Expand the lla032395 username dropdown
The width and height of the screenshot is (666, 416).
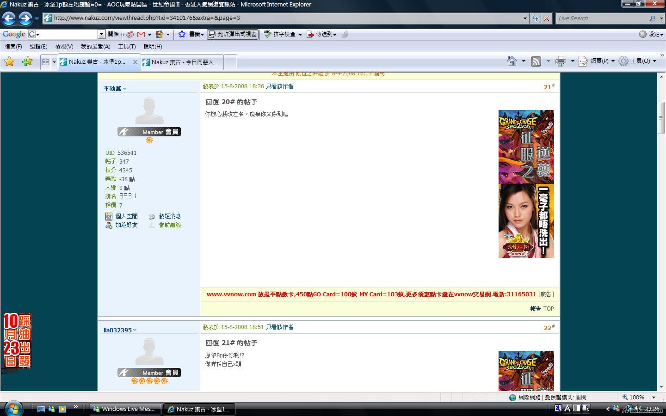(x=135, y=330)
